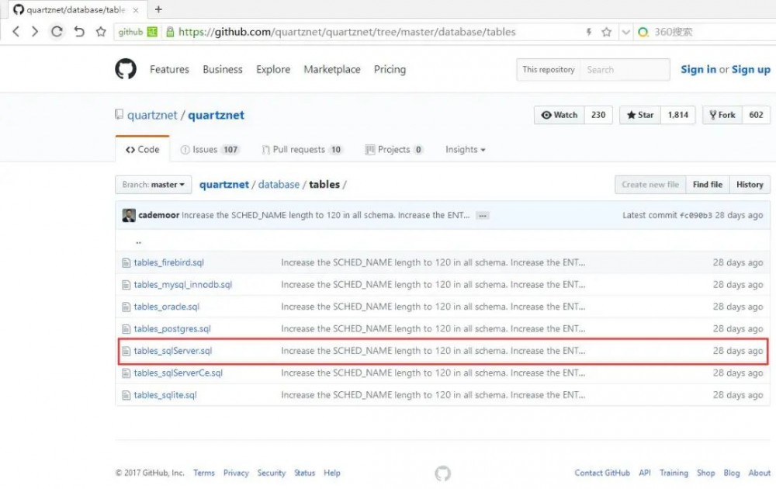Open the Branch: master dropdown

(153, 185)
